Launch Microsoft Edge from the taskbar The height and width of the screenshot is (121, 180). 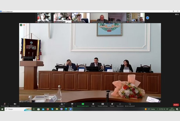[x=66, y=109]
